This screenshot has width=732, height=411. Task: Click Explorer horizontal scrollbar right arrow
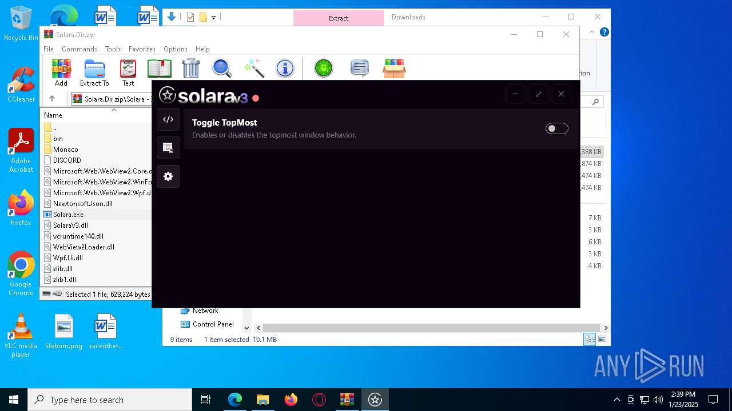click(x=606, y=328)
